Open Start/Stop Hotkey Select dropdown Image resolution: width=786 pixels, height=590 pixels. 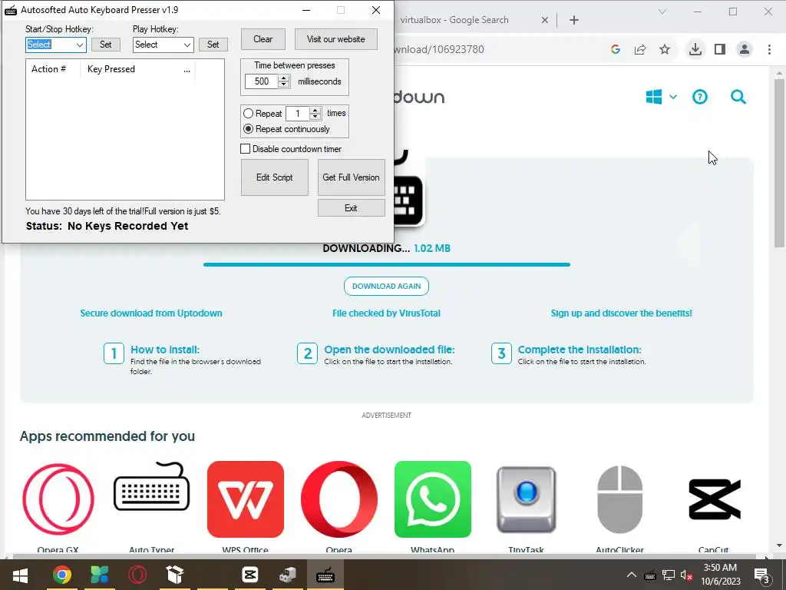55,45
